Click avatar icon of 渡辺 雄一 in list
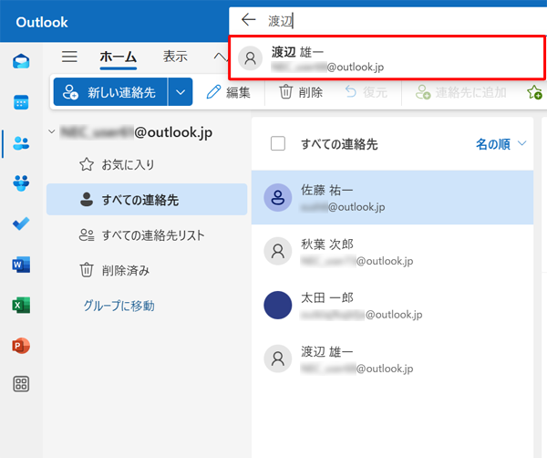This screenshot has width=547, height=458. [278, 359]
